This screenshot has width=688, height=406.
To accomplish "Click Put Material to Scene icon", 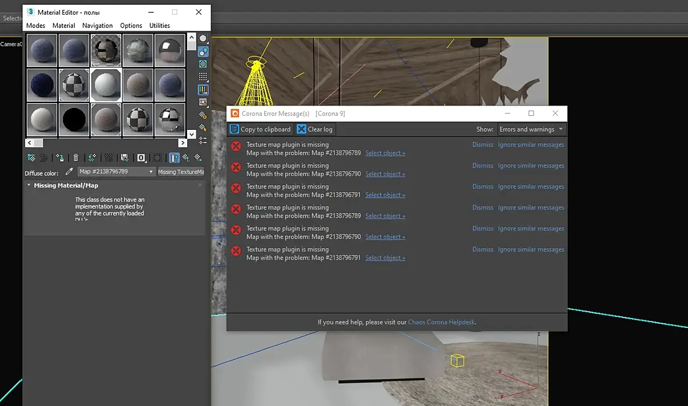I will (44, 158).
